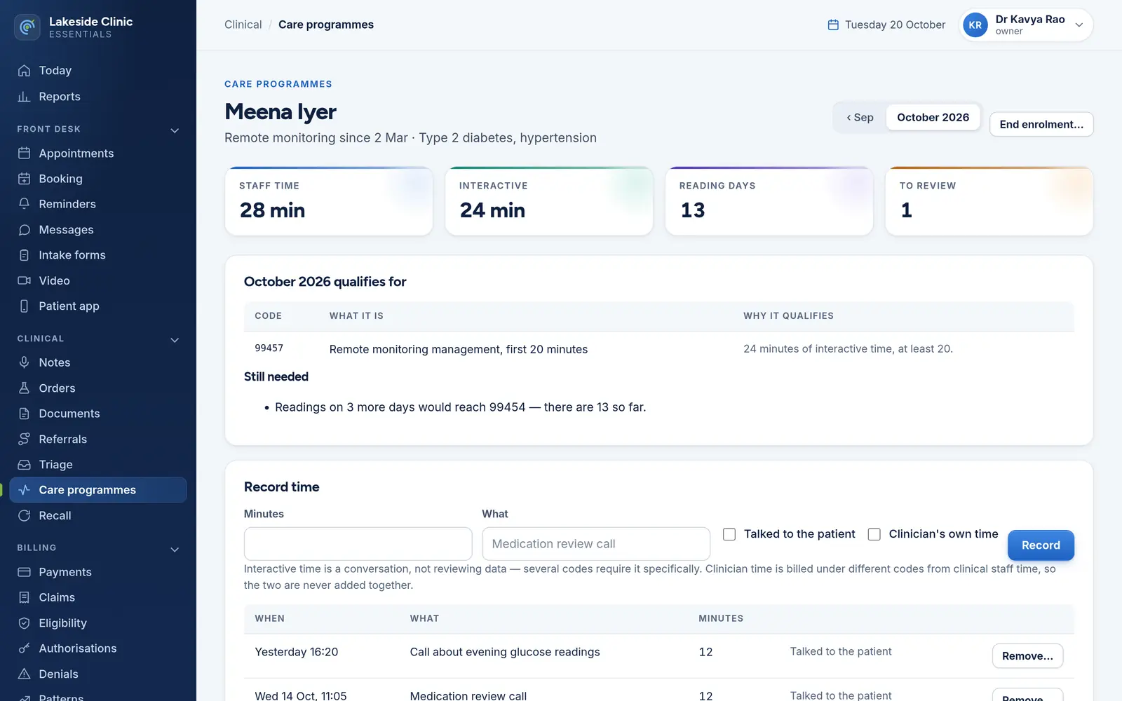Tick the Clinician's own time checkbox
Screen dimensions: 1122x701
(874, 534)
